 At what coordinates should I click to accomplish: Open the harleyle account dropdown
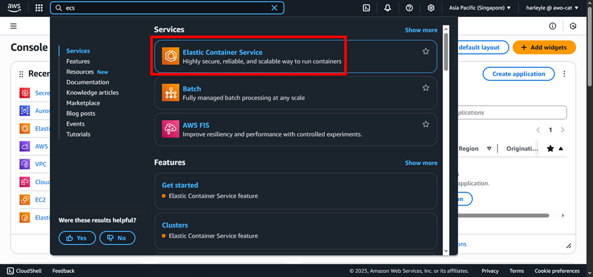[552, 8]
